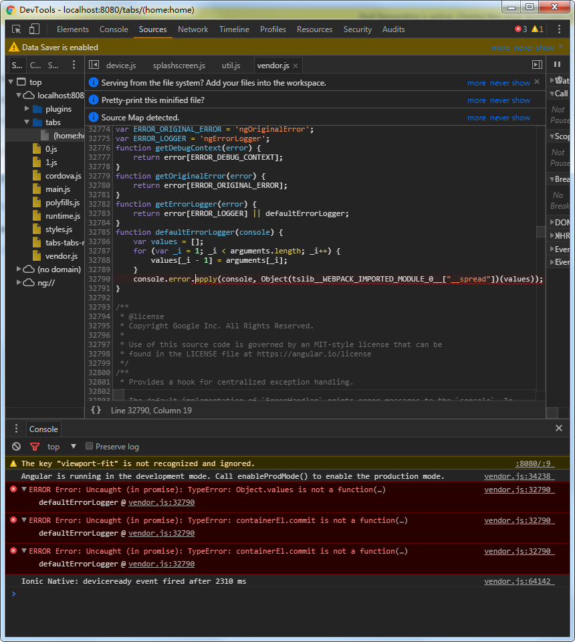Dismiss the Data Saver banner with X
The height and width of the screenshot is (642, 575).
561,46
